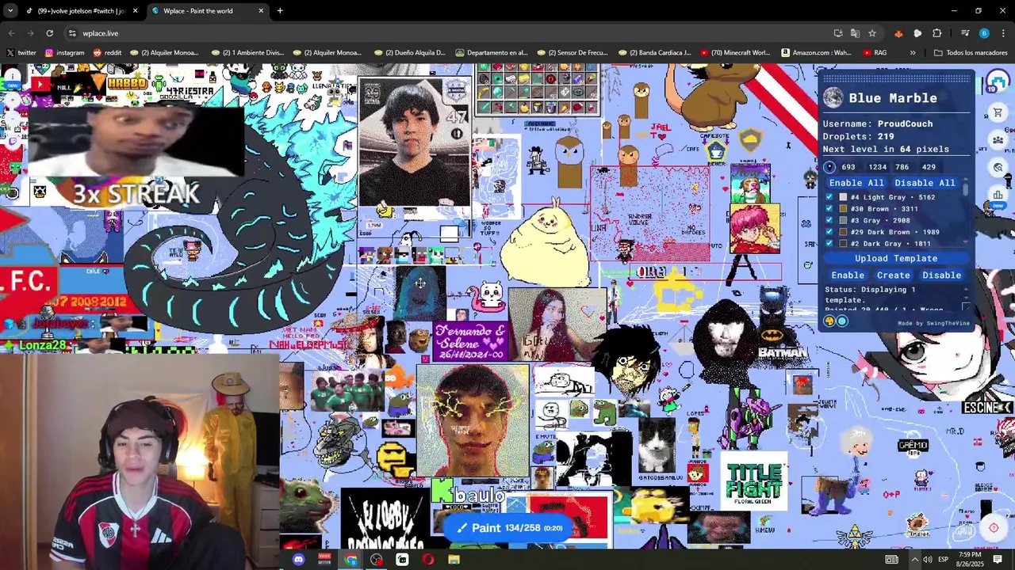This screenshot has height=570, width=1015.
Task: Open the Chrome profile avatar
Action: (x=984, y=33)
